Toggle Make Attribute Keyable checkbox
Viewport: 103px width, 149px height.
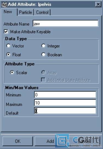coord(6,31)
